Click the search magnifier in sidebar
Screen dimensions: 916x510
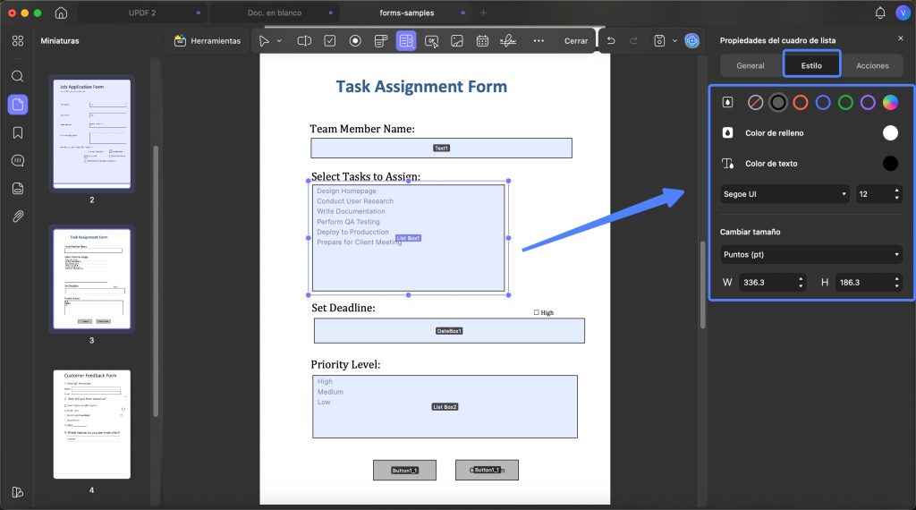(18, 77)
